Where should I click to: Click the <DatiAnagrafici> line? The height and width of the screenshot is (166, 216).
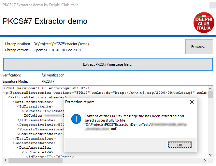click(35, 147)
